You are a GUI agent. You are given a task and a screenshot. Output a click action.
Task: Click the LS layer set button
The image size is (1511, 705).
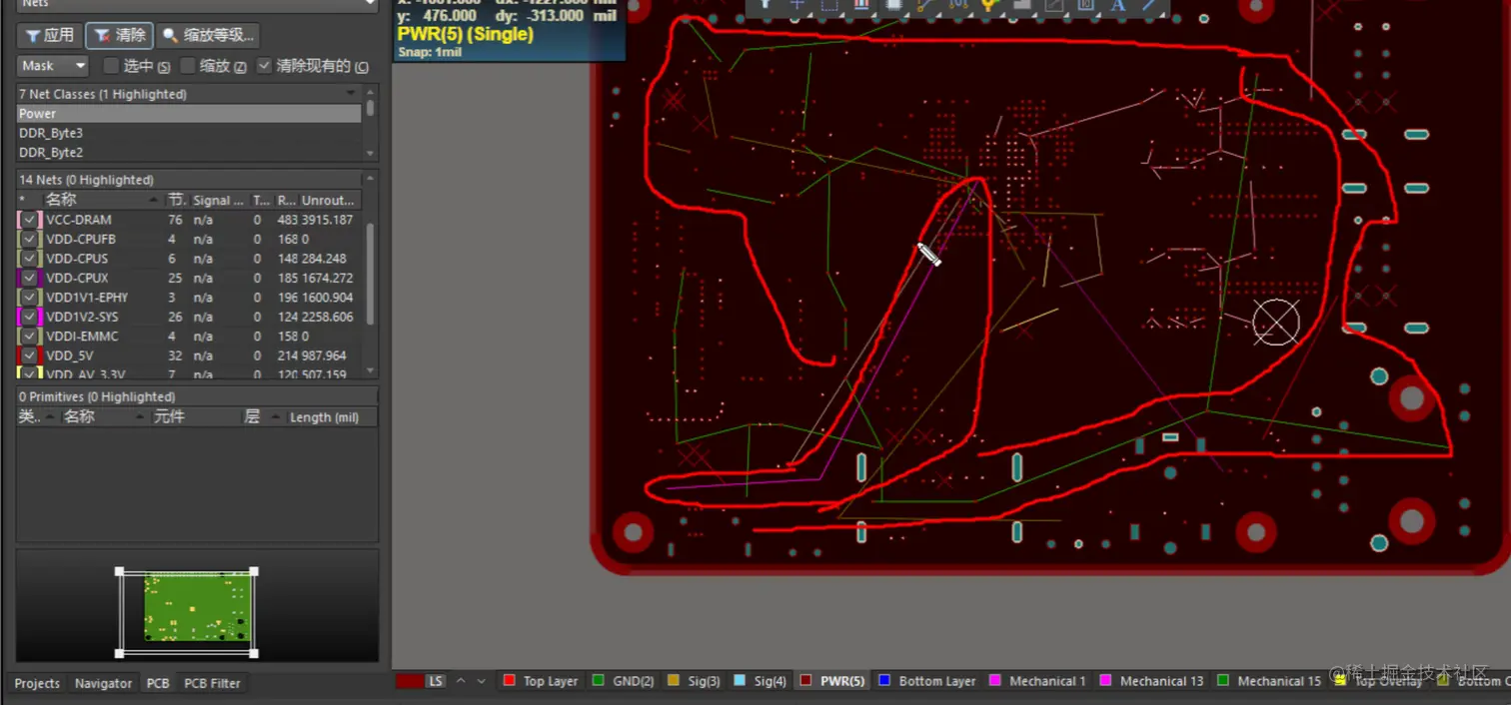pyautogui.click(x=436, y=681)
